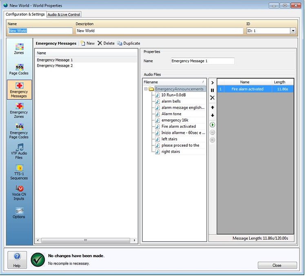This screenshot has height=276, width=306.
Task: Click the World Name input field
Action: click(x=40, y=31)
